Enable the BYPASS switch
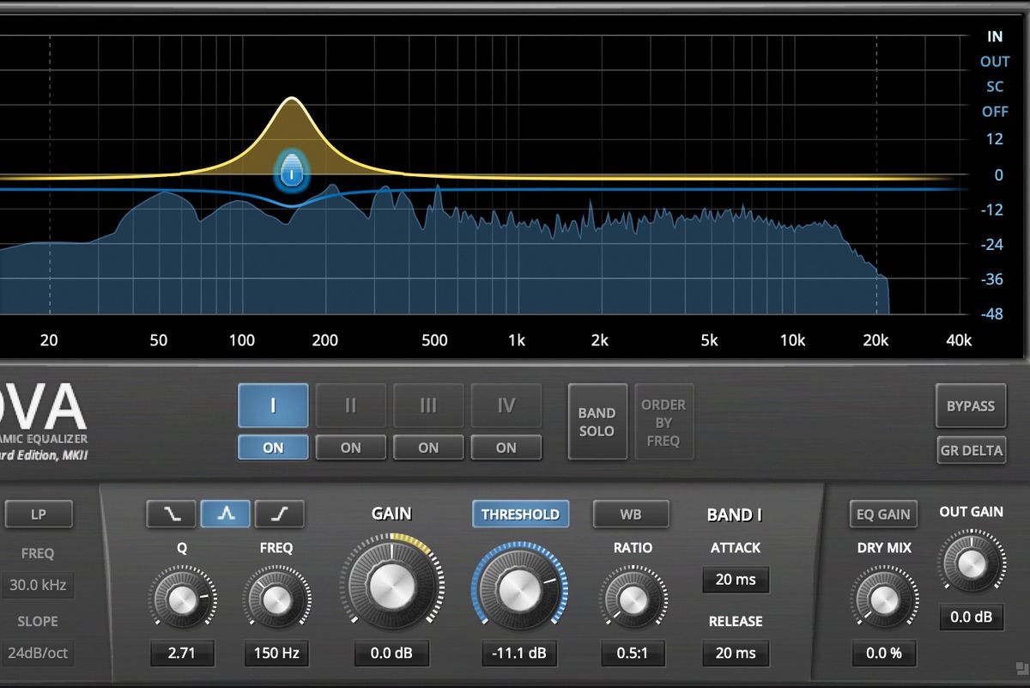1030x688 pixels. click(x=970, y=405)
